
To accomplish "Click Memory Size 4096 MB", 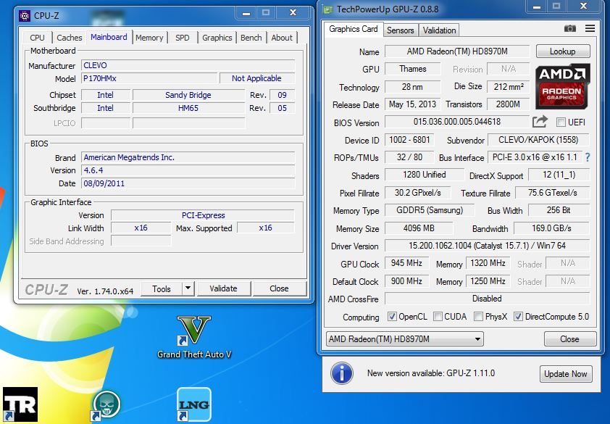I will [x=419, y=228].
